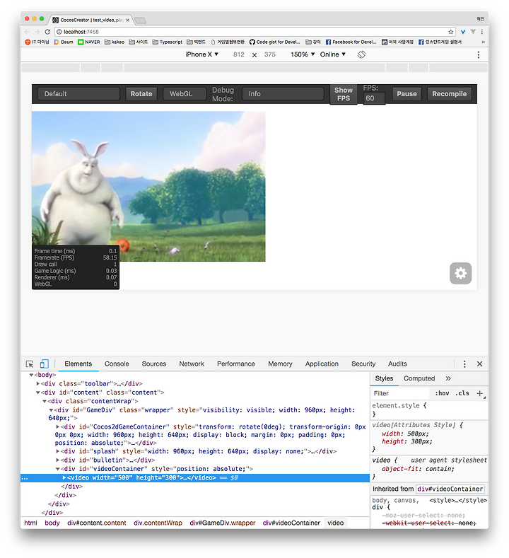Click the browser back arrow
The height and width of the screenshot is (558, 509).
[28, 32]
